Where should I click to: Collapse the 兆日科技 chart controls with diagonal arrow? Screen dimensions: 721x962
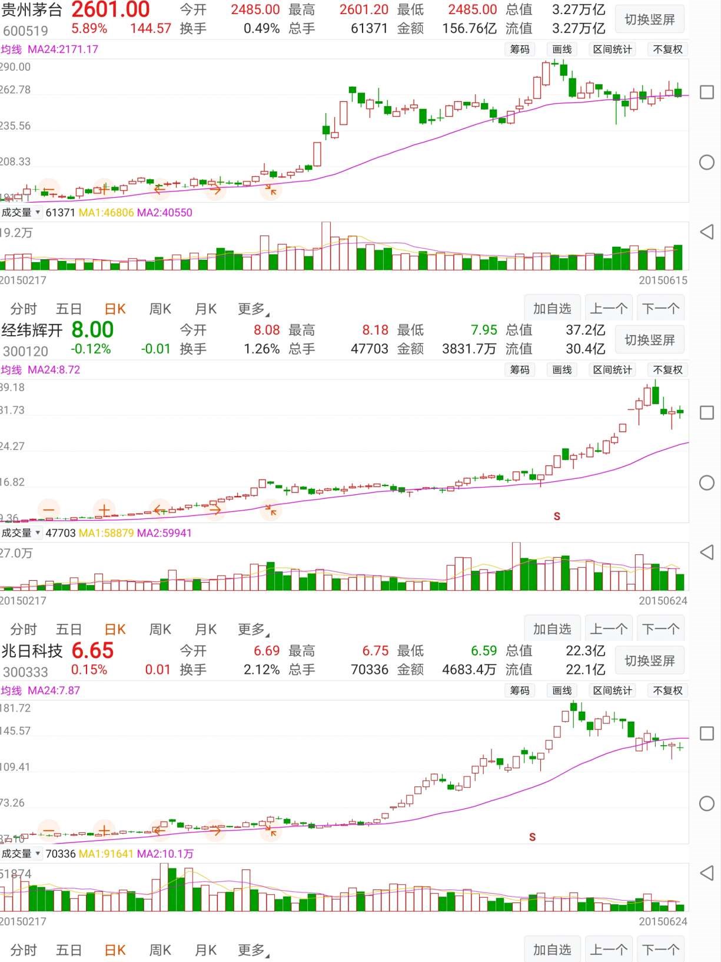271,831
